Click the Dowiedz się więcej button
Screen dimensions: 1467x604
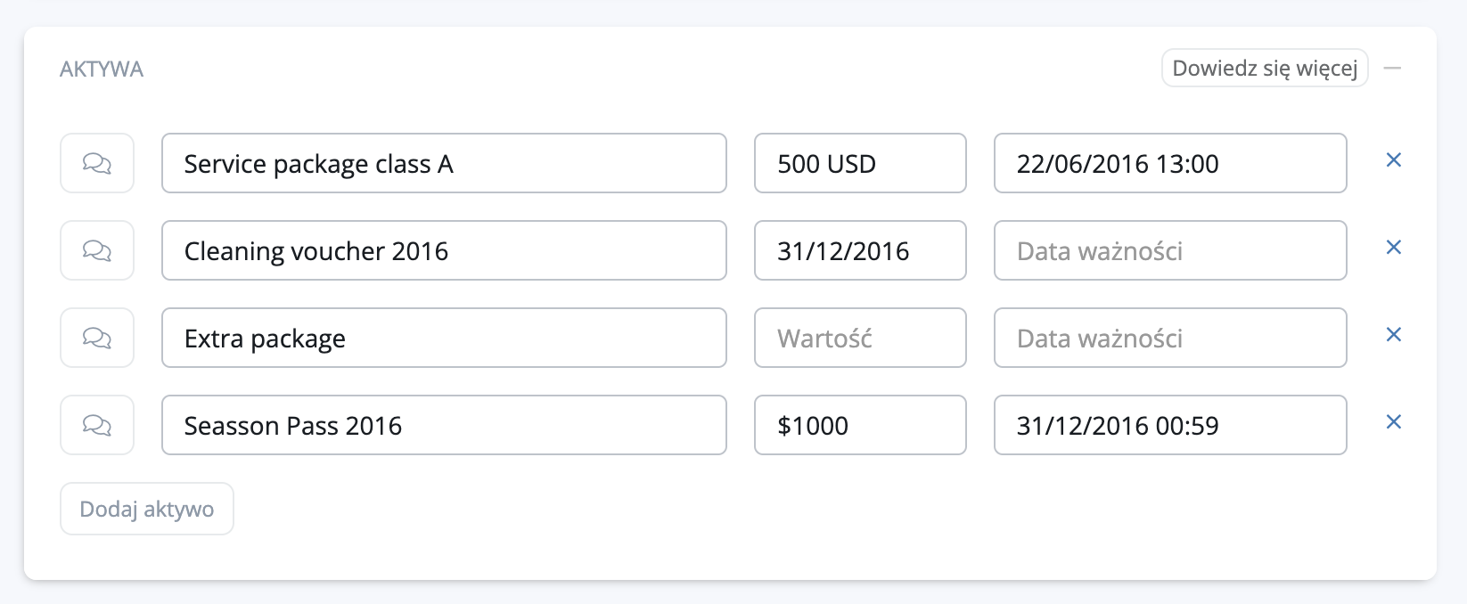(1265, 69)
